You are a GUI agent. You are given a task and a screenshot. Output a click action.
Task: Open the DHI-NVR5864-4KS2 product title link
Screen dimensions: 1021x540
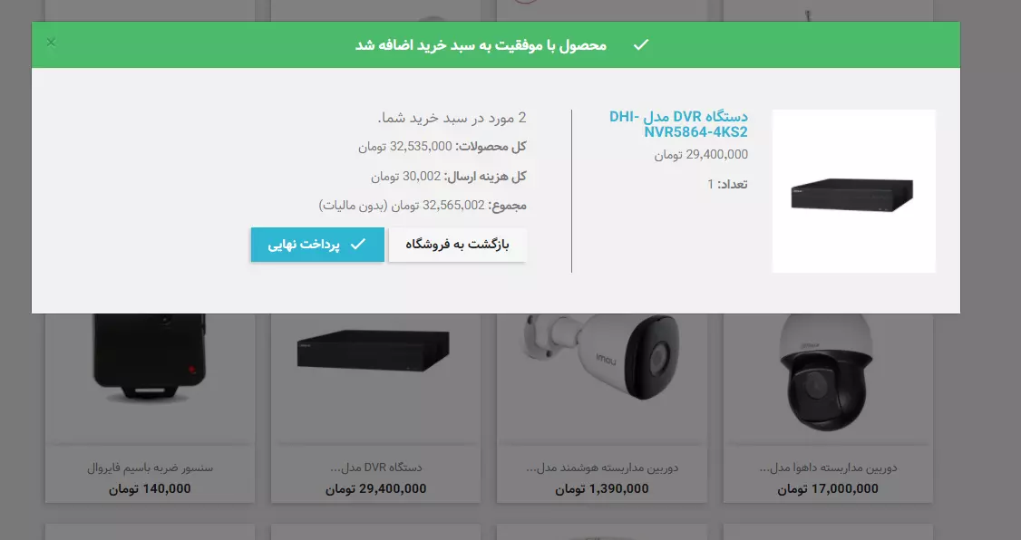(678, 123)
